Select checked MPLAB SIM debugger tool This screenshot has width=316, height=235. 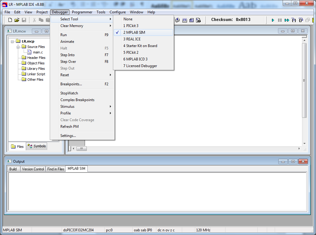(143, 32)
